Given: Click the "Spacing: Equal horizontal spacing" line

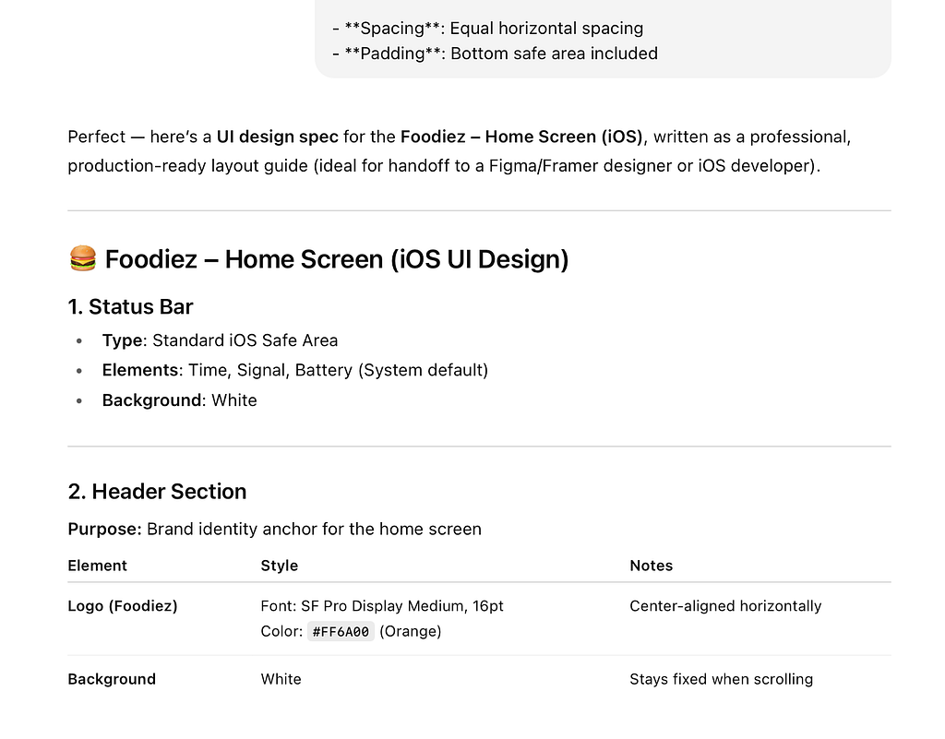Looking at the screenshot, I should (487, 29).
